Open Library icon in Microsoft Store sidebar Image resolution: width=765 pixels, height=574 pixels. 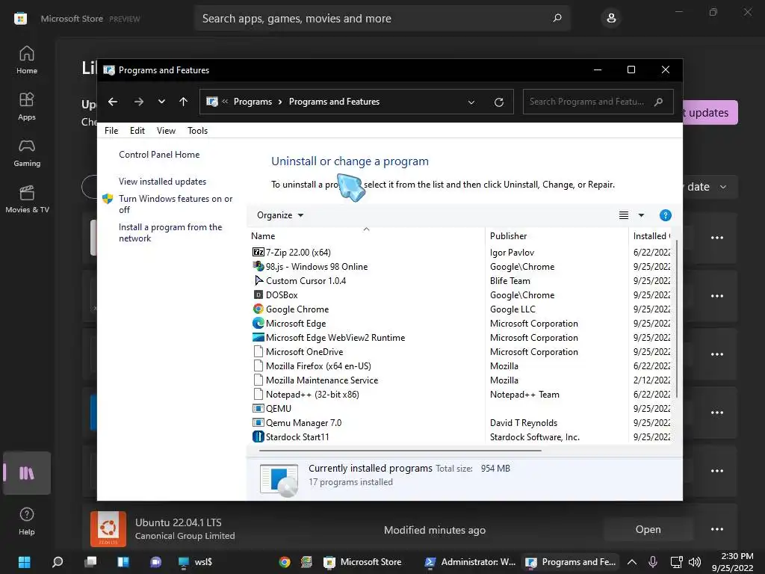click(27, 473)
